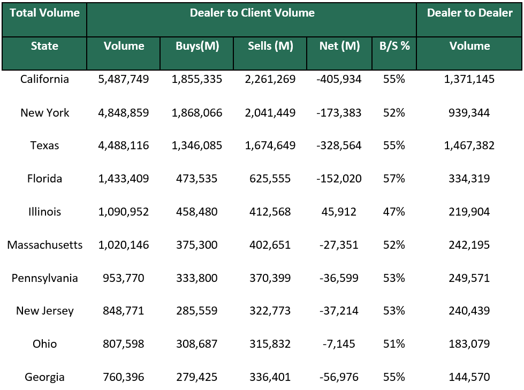Select Texas sells 1,674,649
The image size is (524, 390).
pyautogui.click(x=270, y=146)
